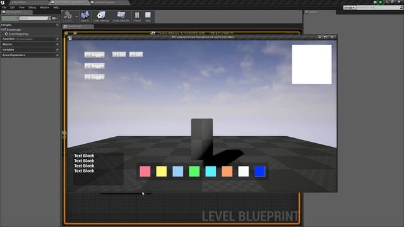The image size is (404, 227).
Task: Click the graph navigation back arrow icon
Action: [66, 33]
